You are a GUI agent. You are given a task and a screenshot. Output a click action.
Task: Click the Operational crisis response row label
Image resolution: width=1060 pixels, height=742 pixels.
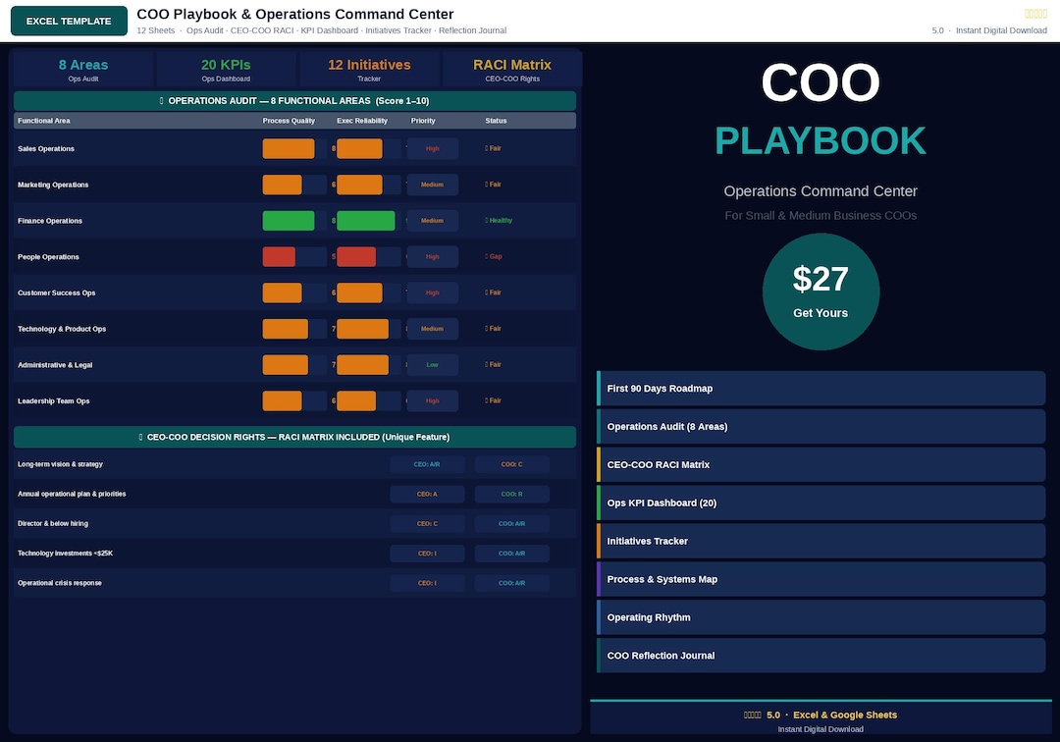click(60, 583)
